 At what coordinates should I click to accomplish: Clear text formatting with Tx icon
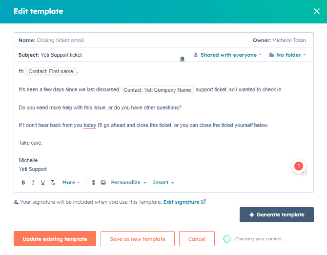(53, 183)
